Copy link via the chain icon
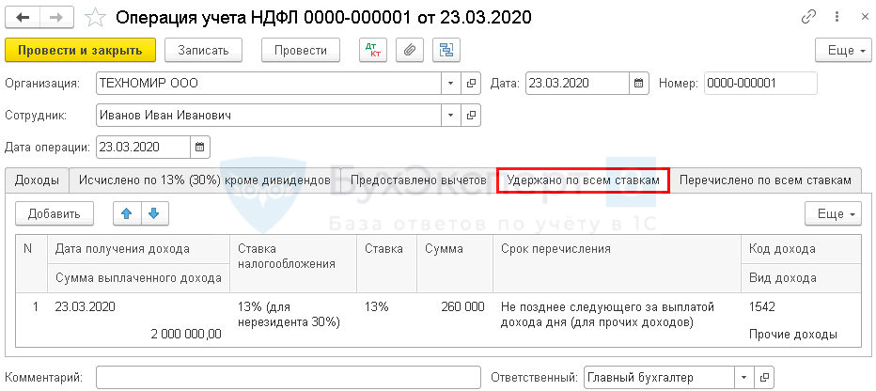Screen dimensions: 876x391 808,17
